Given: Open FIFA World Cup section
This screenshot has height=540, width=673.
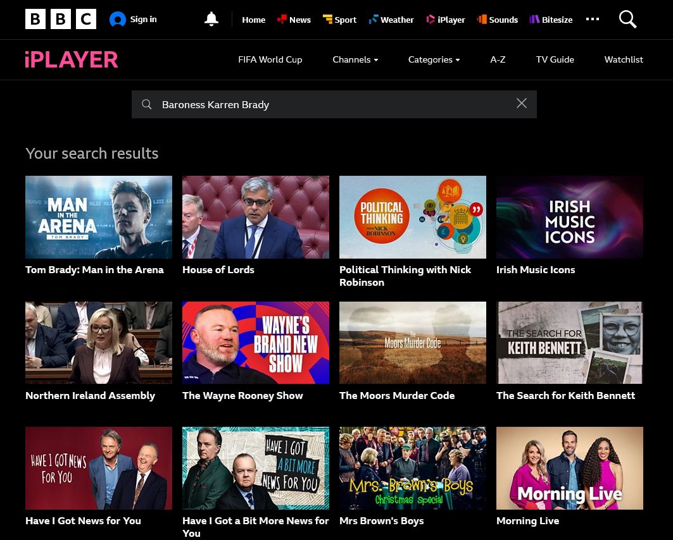Looking at the screenshot, I should 270,59.
